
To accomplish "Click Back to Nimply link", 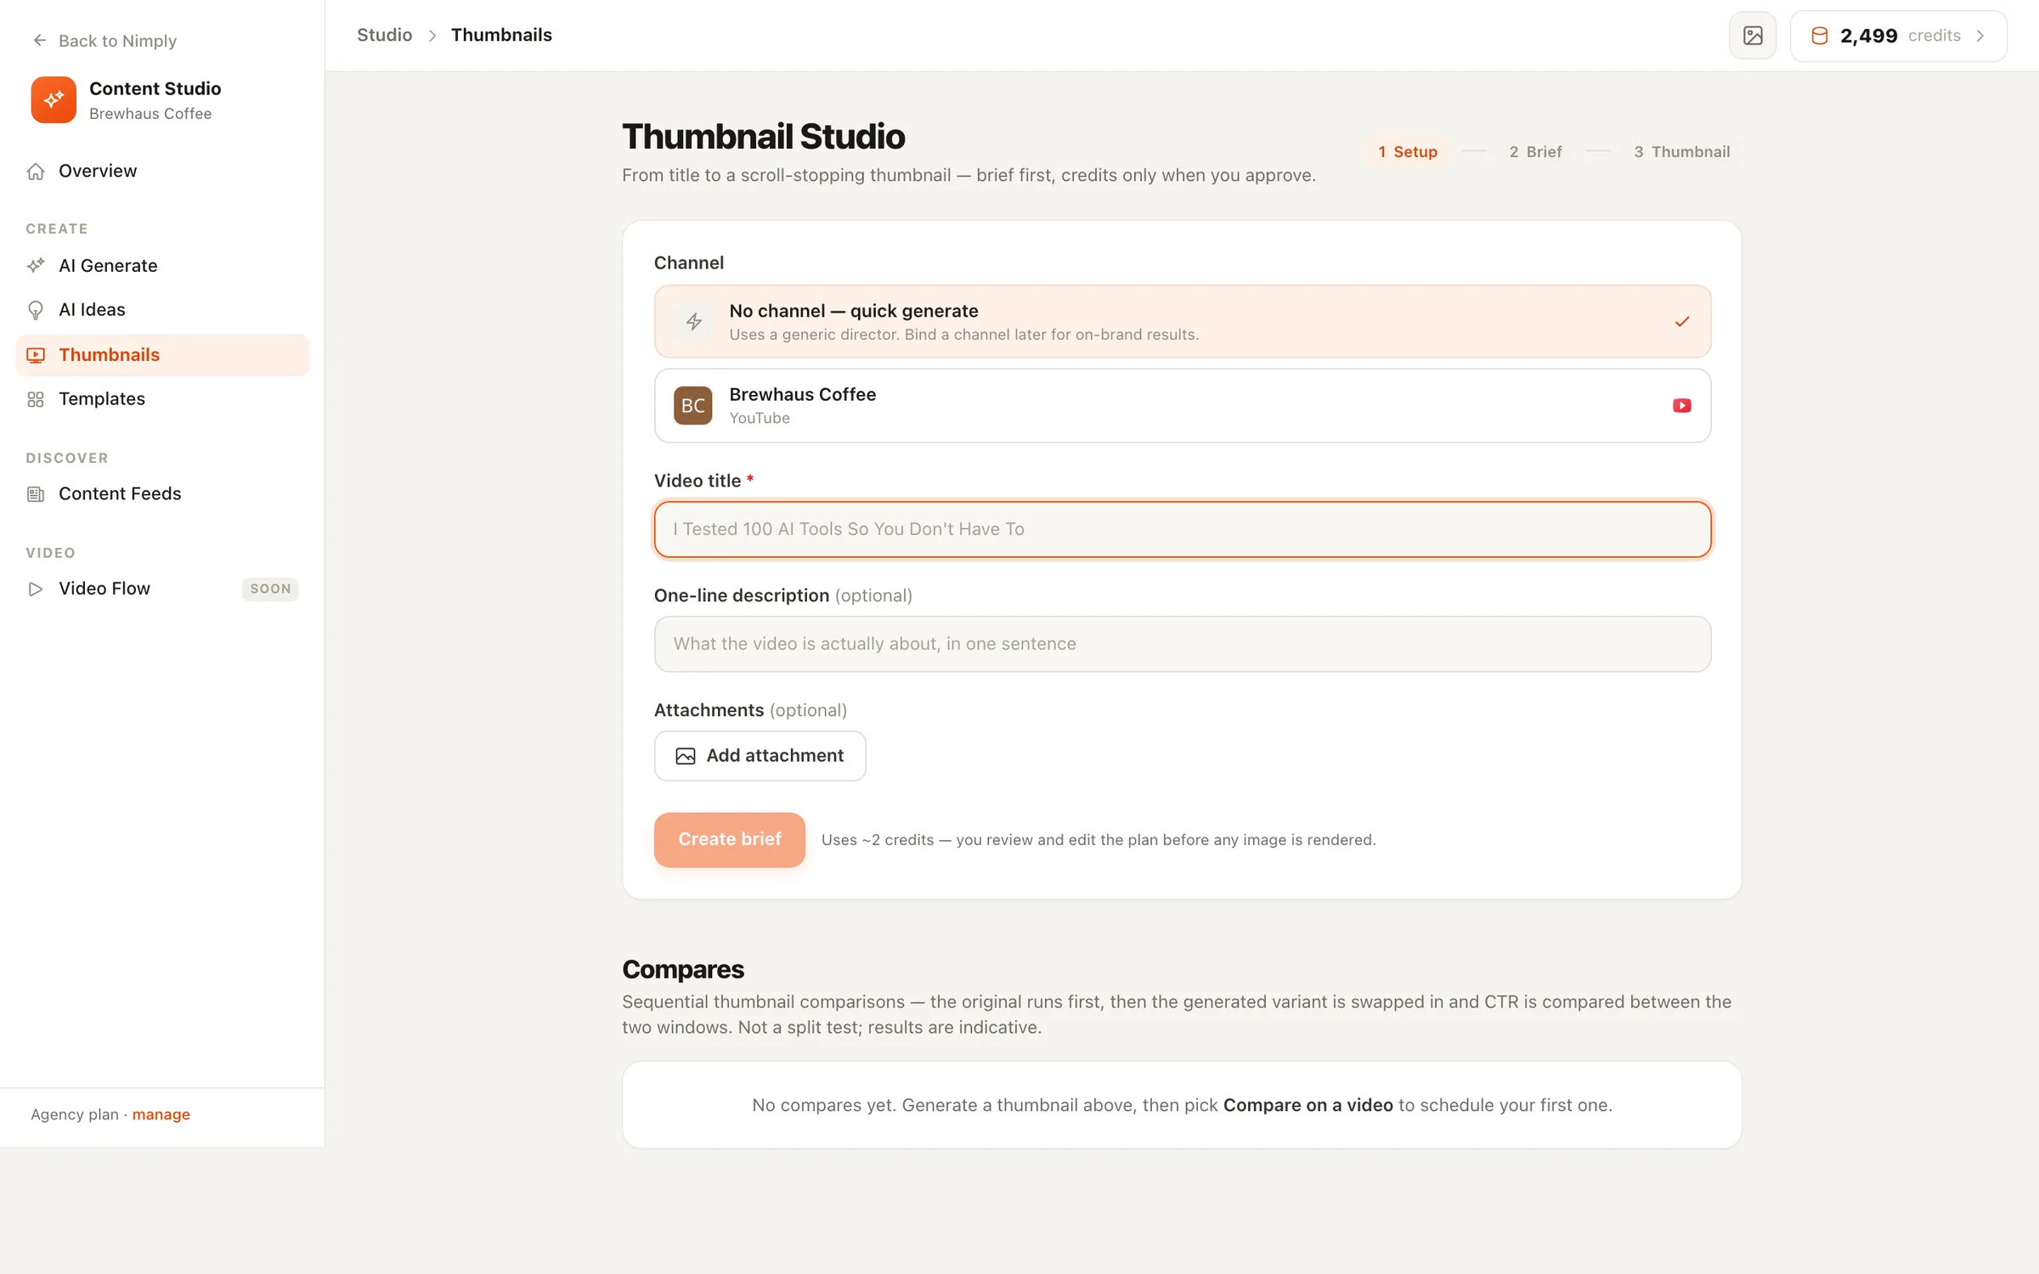I will tap(104, 40).
